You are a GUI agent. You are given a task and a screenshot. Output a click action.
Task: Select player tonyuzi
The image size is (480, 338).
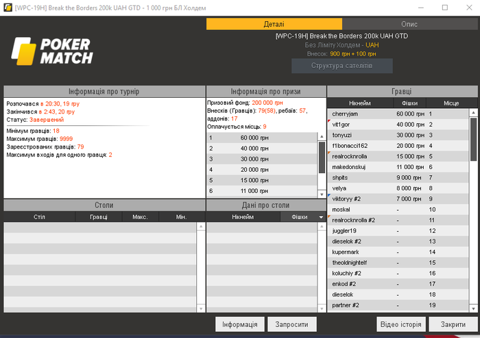(x=398, y=135)
